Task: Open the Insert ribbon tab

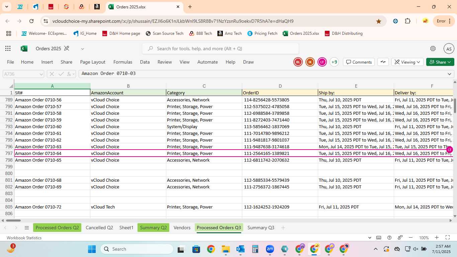Action: (x=47, y=62)
